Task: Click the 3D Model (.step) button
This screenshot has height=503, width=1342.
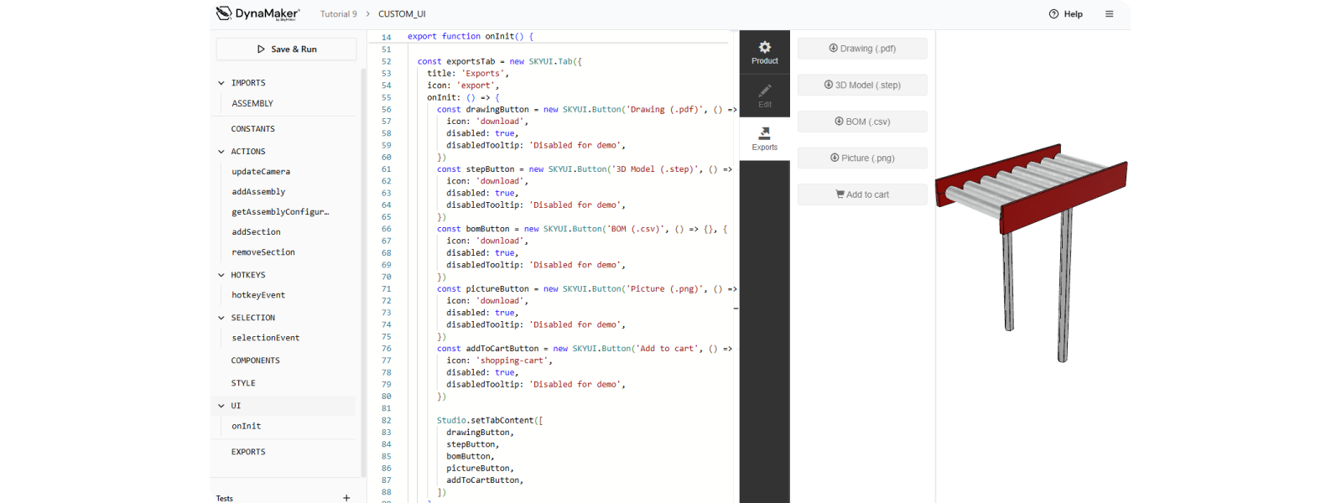Action: [861, 85]
